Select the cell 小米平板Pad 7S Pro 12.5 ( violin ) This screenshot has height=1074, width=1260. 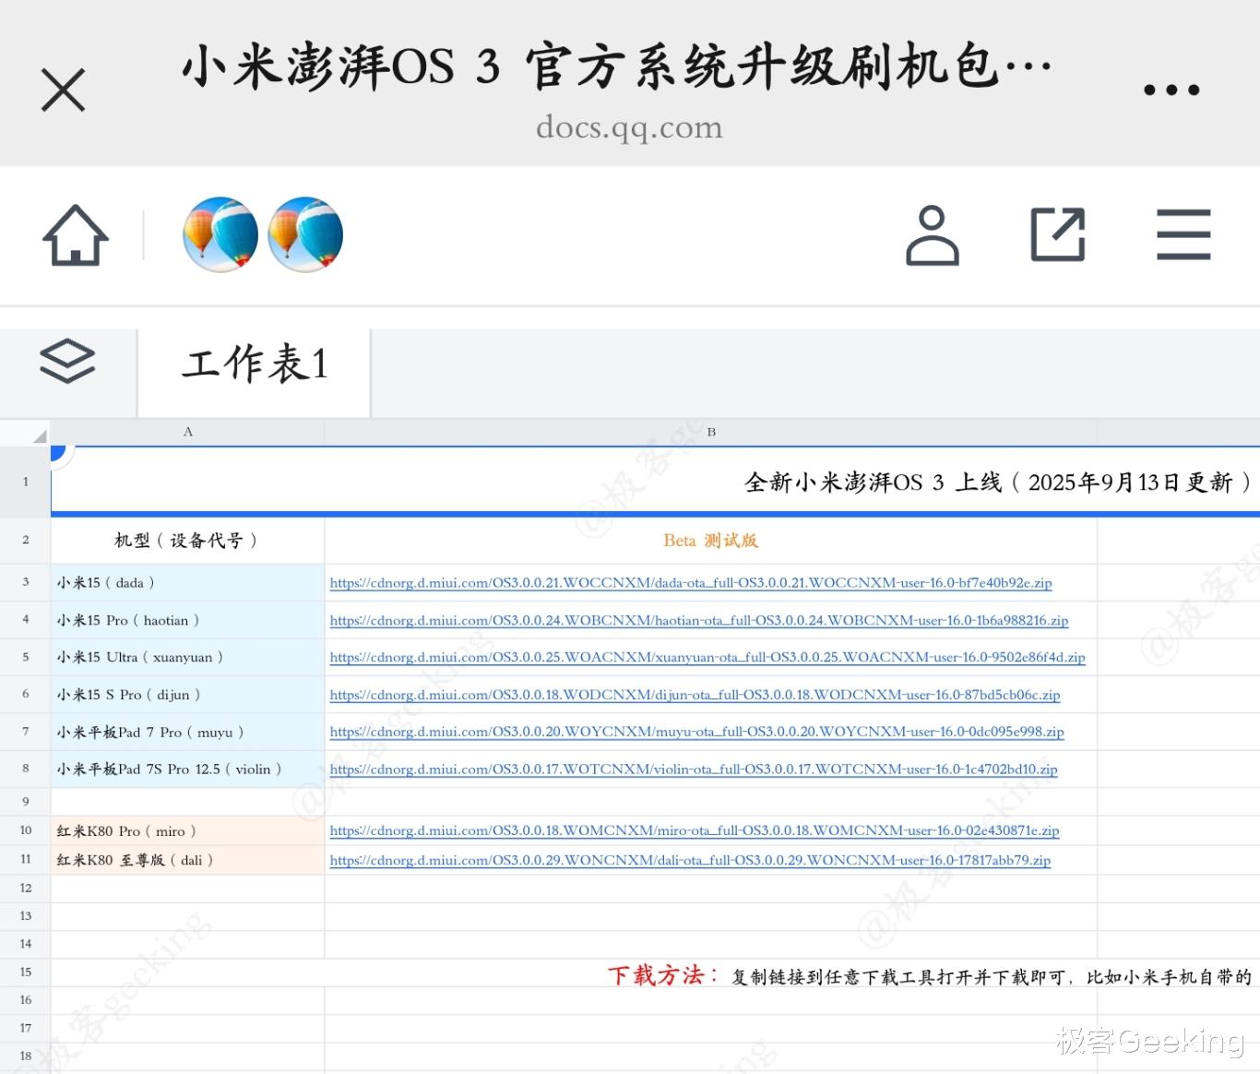(187, 770)
